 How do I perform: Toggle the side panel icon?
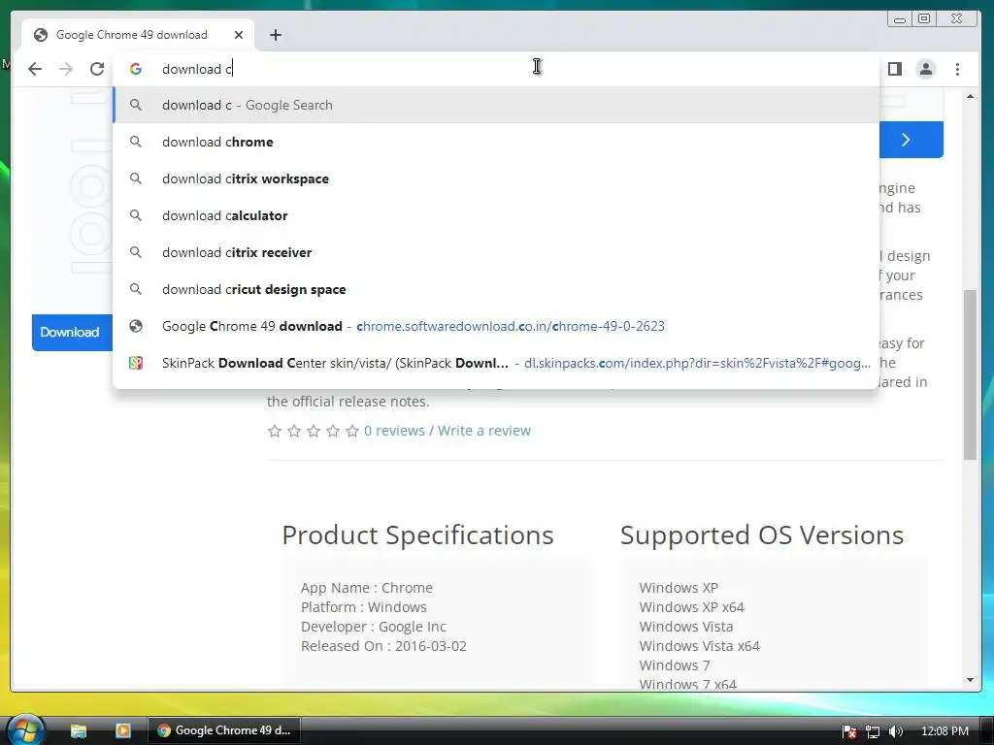pos(894,69)
